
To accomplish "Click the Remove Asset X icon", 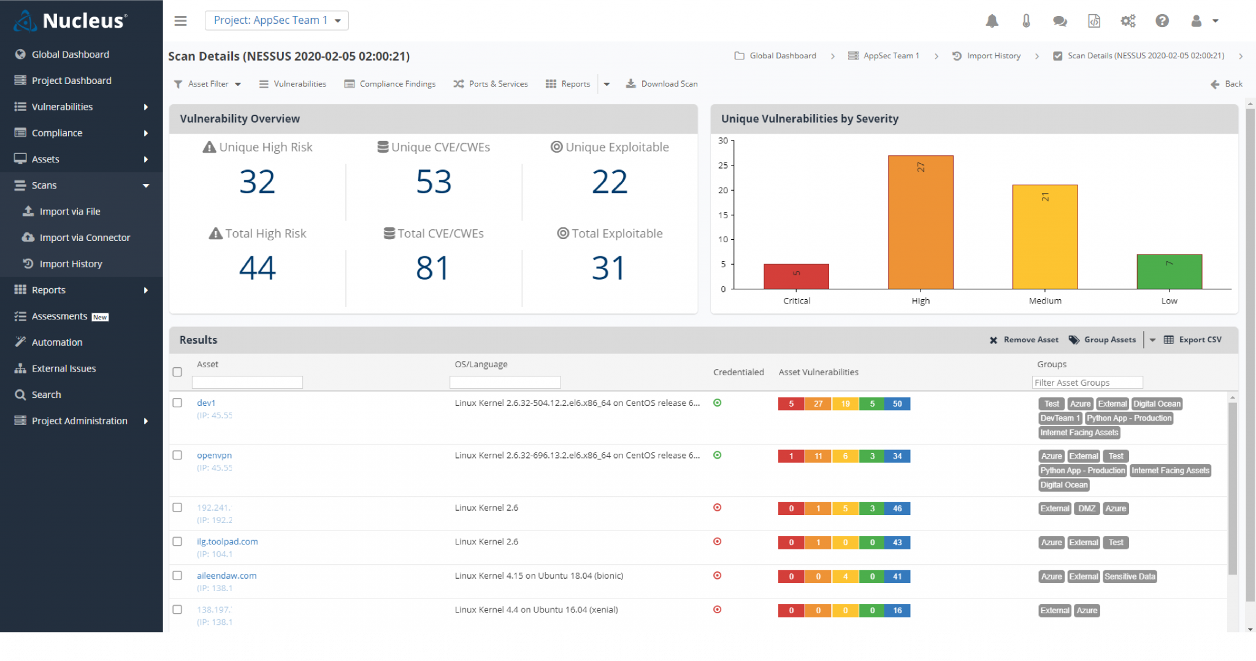I will tap(994, 340).
